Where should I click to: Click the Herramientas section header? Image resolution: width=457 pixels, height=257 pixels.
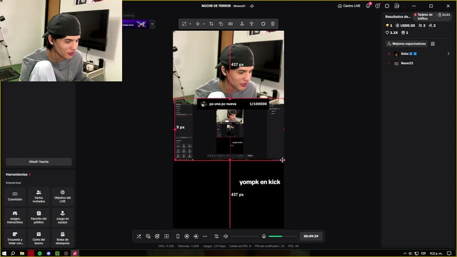click(17, 175)
